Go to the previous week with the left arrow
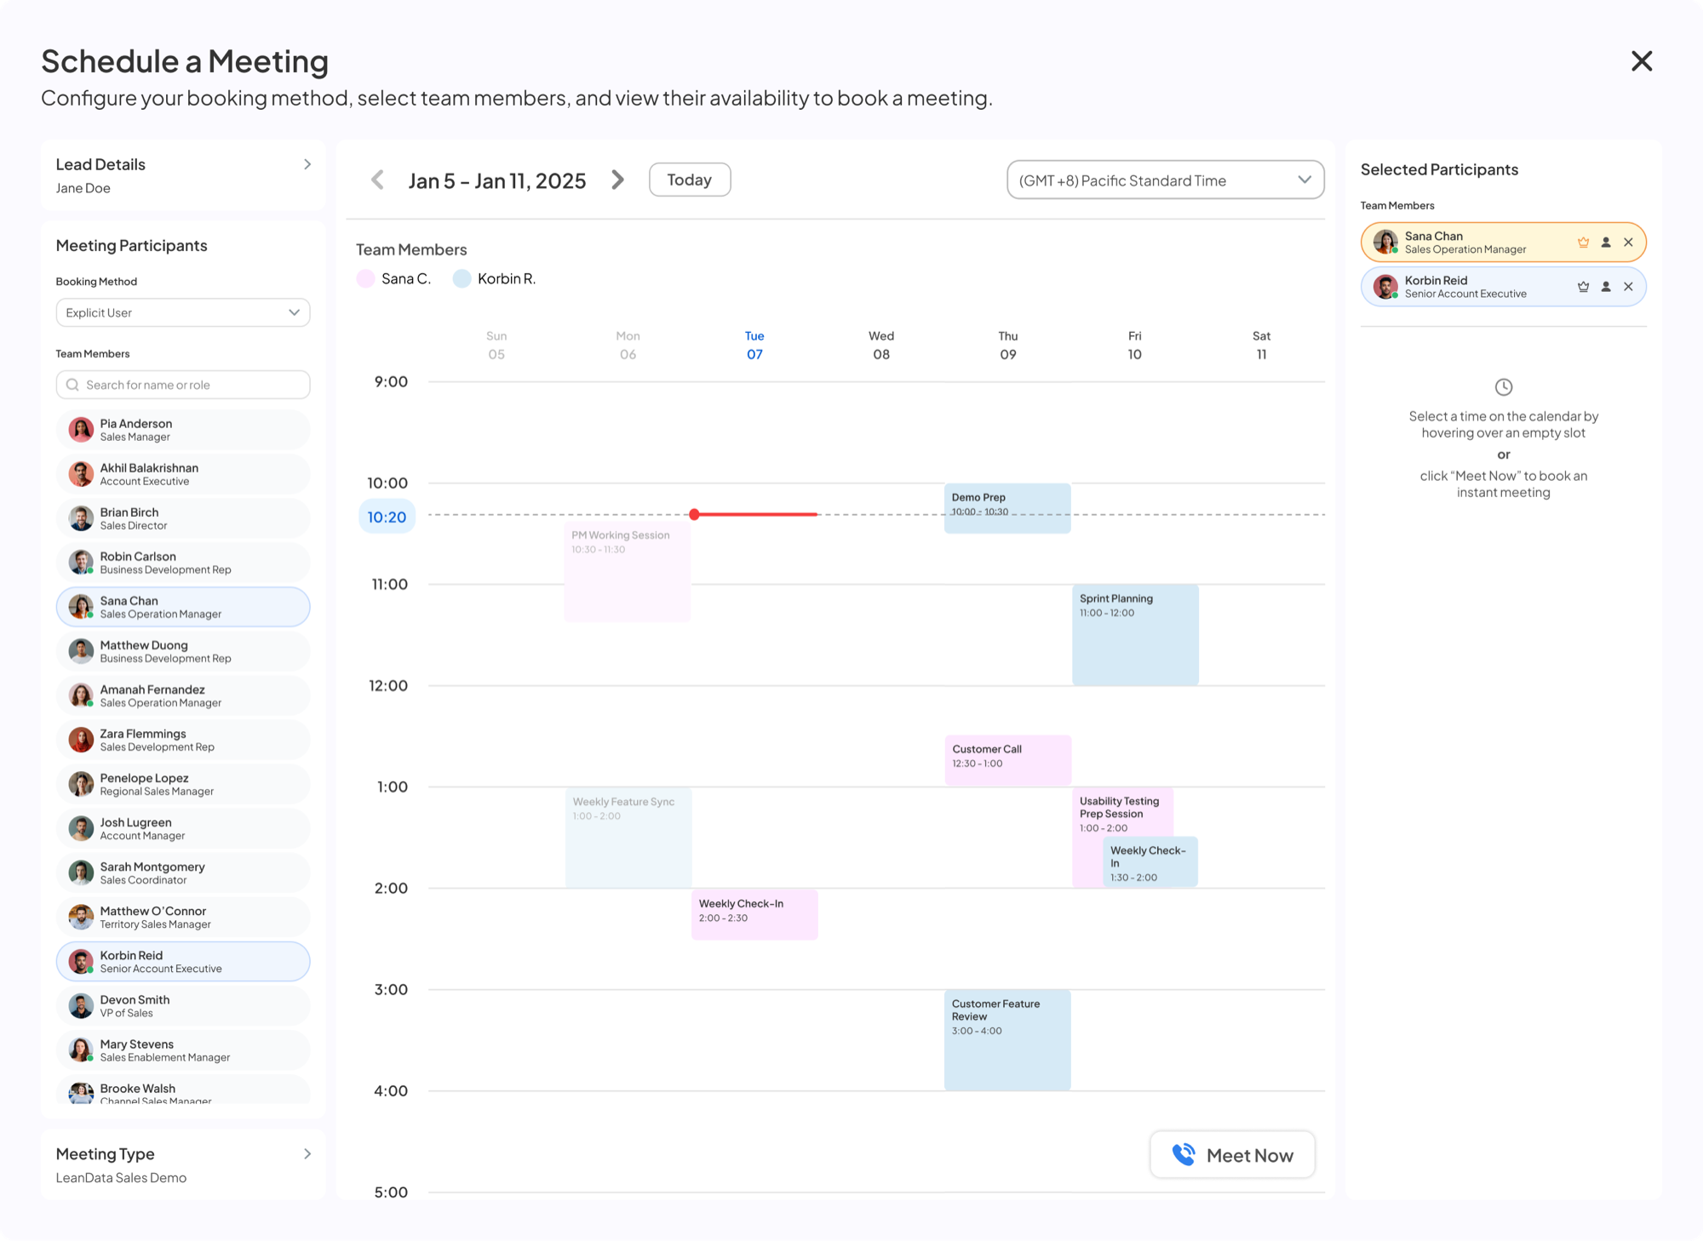 coord(378,180)
